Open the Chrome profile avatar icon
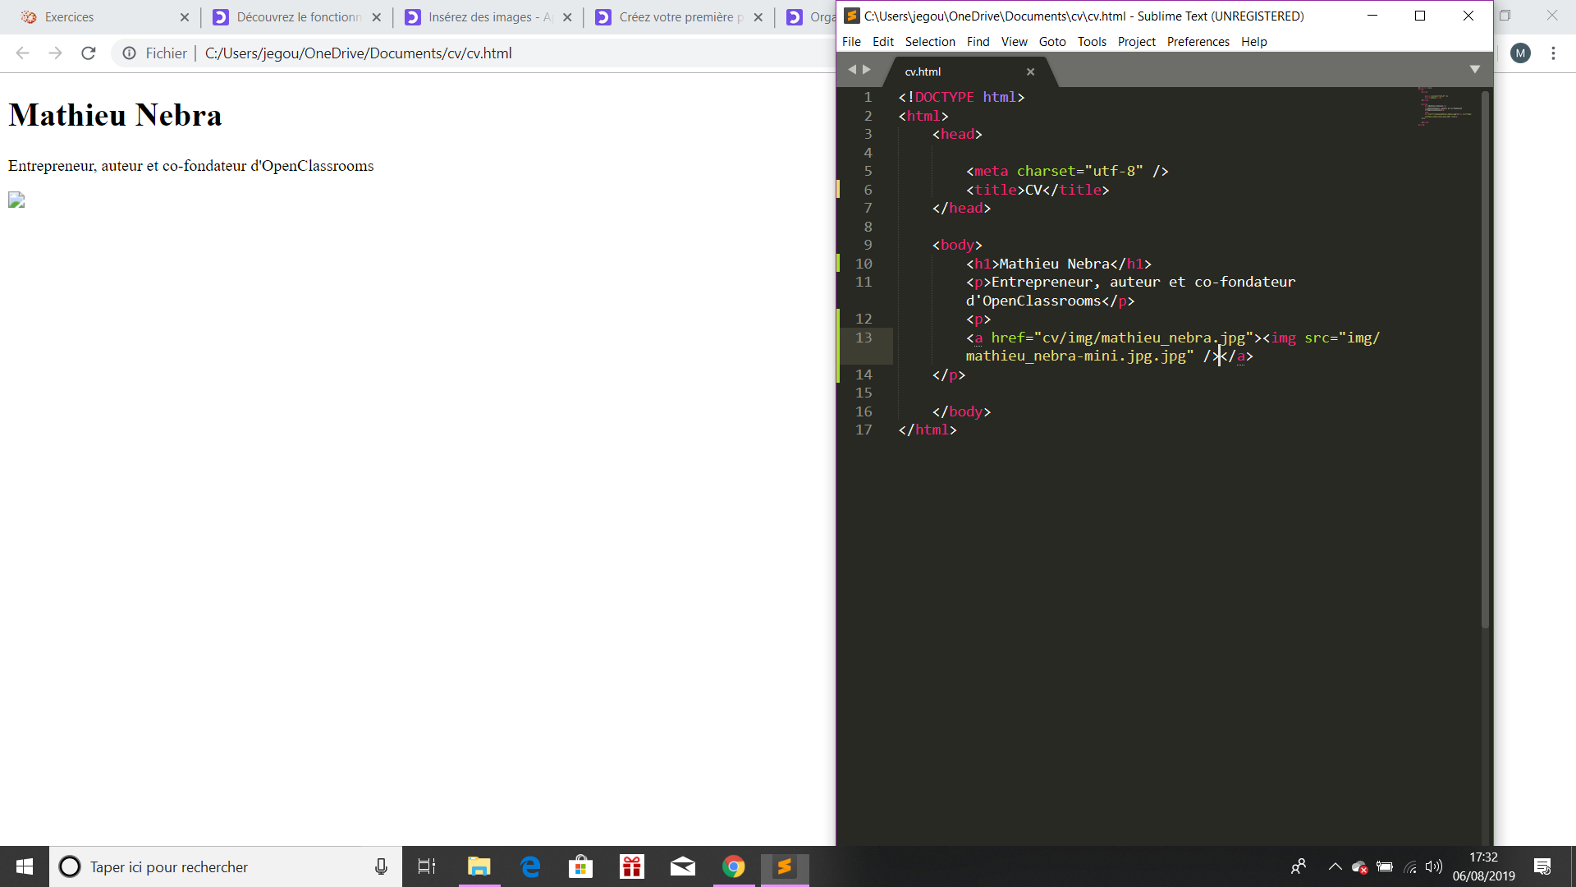 pyautogui.click(x=1520, y=53)
